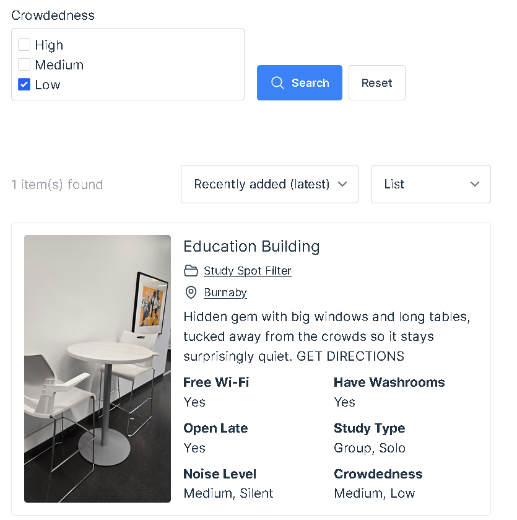Click the location pin icon beside Burnaby
Image resolution: width=517 pixels, height=520 pixels.
tap(191, 293)
